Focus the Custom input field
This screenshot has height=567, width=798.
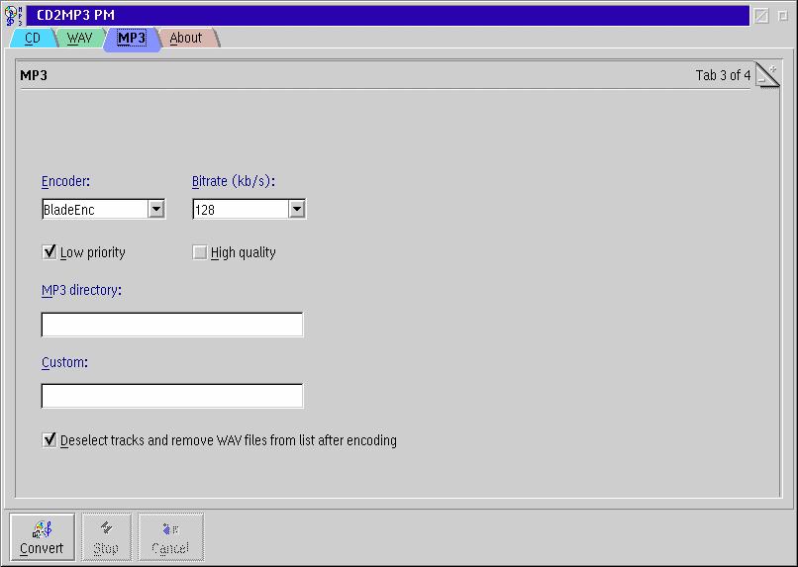pos(172,396)
